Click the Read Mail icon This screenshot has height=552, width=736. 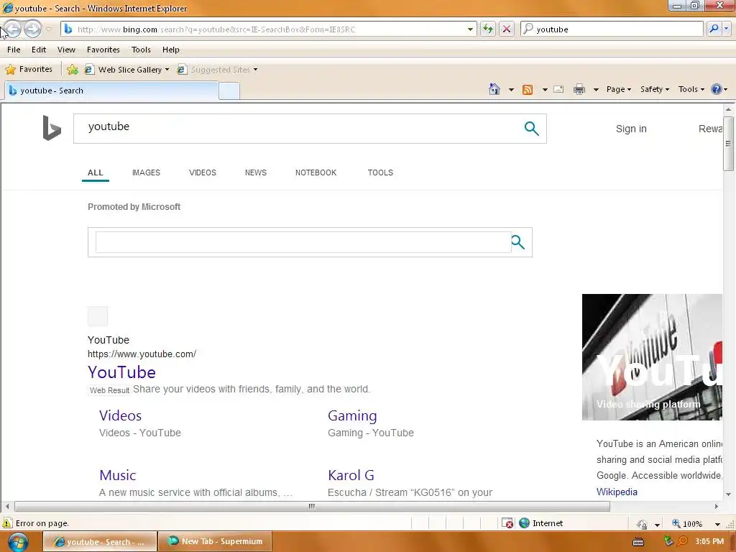[558, 89]
